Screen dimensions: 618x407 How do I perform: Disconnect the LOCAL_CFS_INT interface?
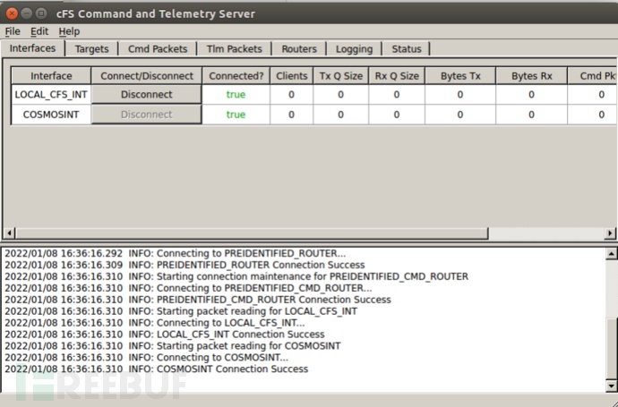point(147,95)
